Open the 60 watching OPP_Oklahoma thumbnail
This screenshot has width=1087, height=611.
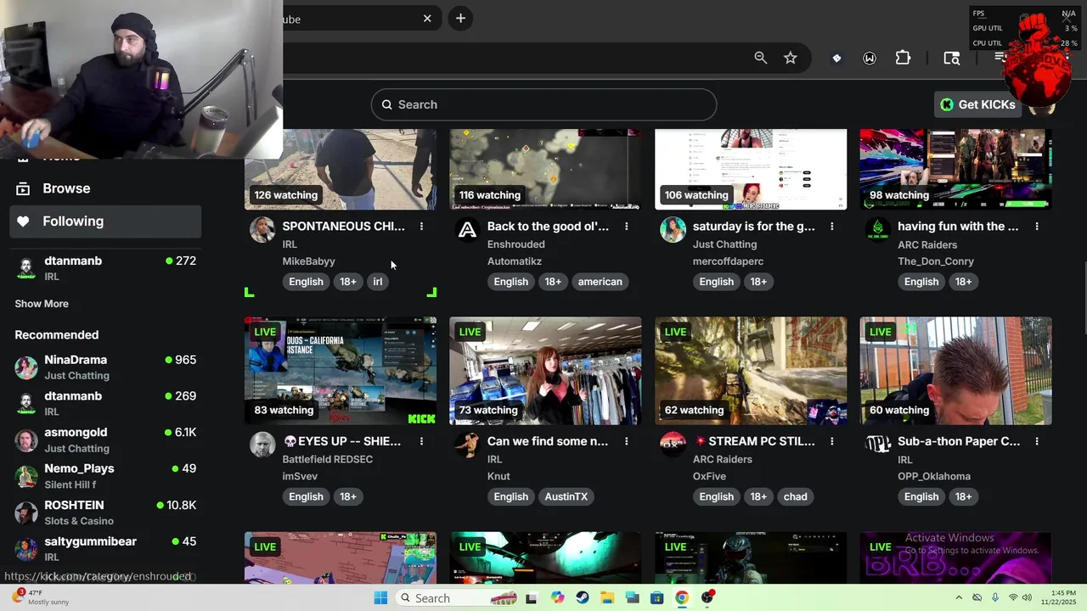[x=955, y=371]
